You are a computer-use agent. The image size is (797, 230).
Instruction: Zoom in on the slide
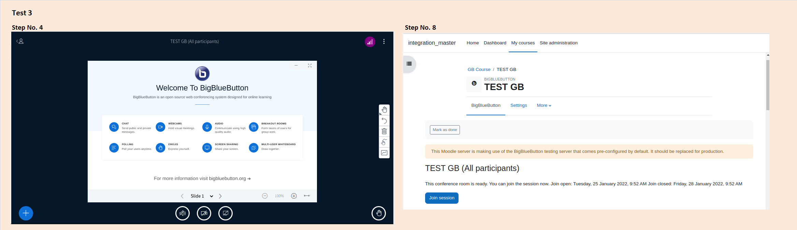[x=294, y=196]
